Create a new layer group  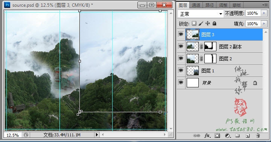point(238,136)
